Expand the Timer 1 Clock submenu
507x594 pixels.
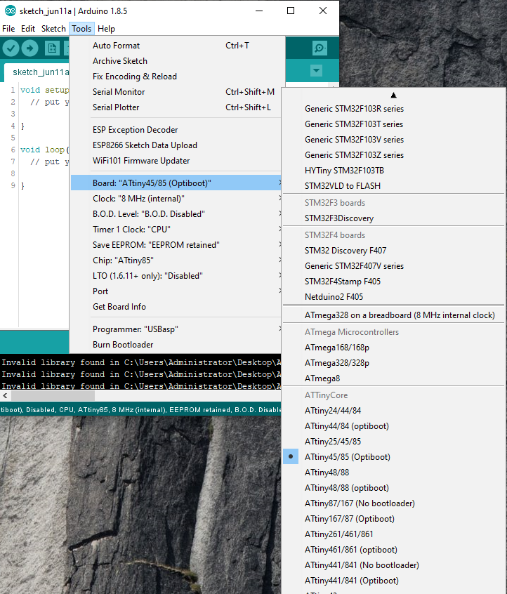(176, 230)
